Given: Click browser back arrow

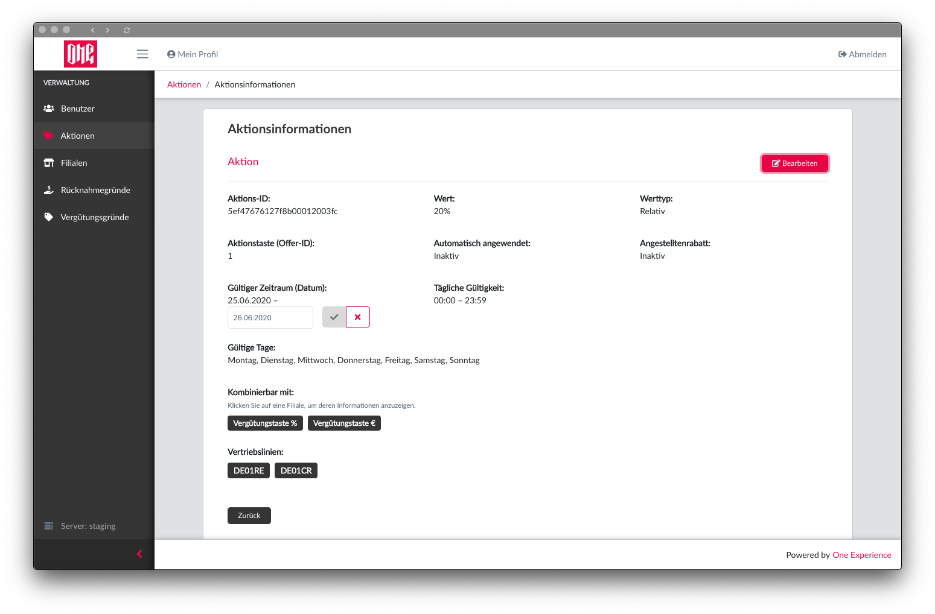Looking at the screenshot, I should (x=92, y=30).
